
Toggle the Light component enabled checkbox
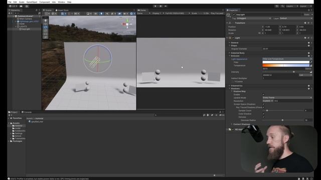(233, 38)
